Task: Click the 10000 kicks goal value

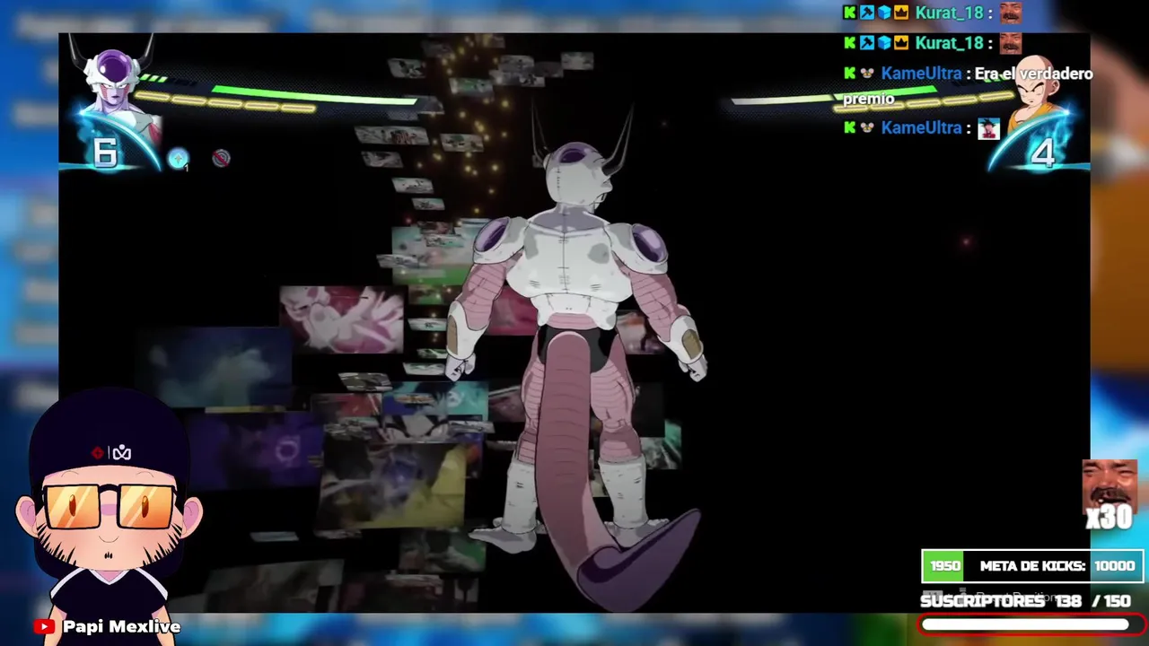Action: (1114, 566)
